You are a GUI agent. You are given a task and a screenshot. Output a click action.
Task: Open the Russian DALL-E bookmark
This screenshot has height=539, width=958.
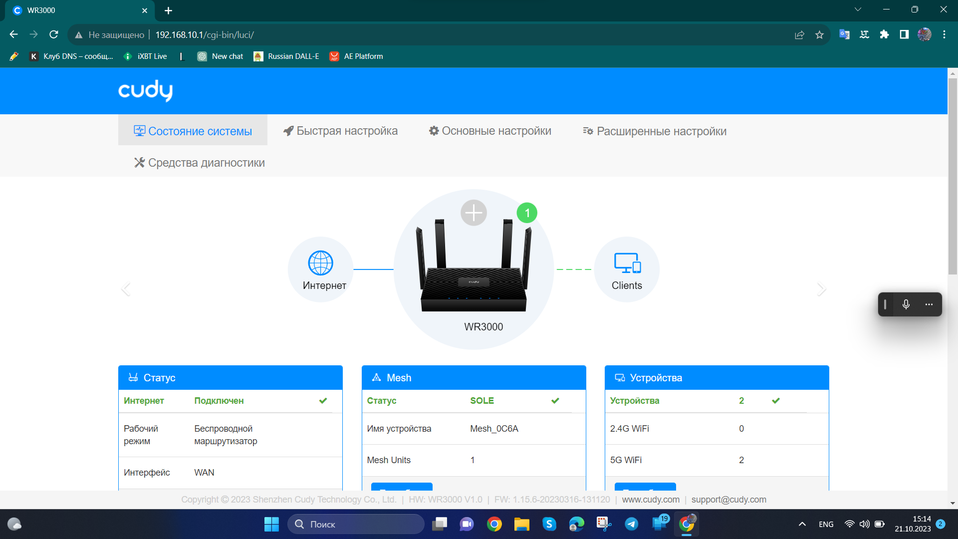click(x=286, y=56)
